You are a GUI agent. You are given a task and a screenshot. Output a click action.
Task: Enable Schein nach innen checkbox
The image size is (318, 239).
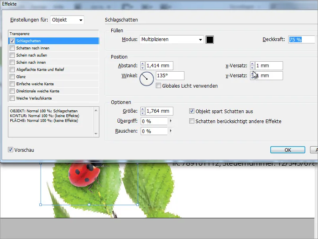pyautogui.click(x=12, y=62)
